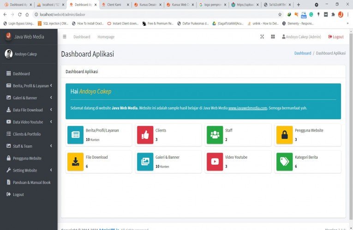Bookmark this page with star icon
Screen dimensions: 353x230
[x=280, y=15]
